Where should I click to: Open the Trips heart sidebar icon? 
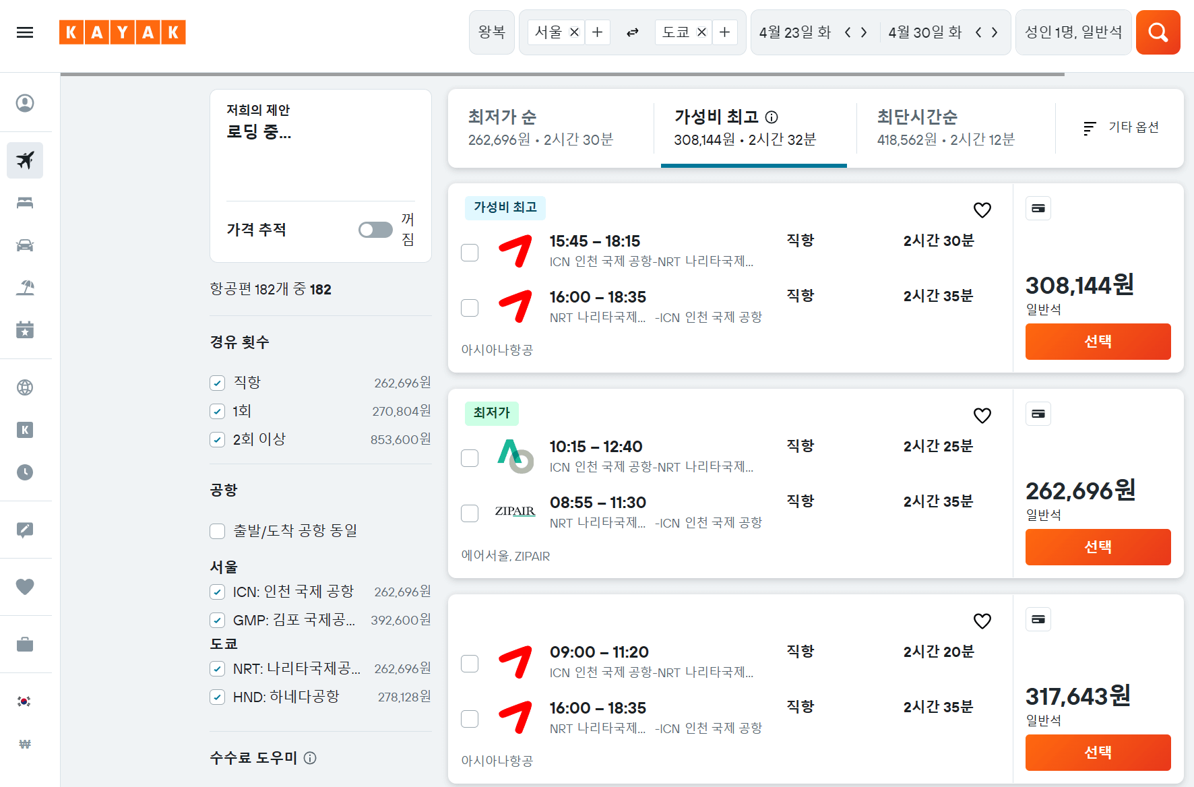tap(25, 587)
